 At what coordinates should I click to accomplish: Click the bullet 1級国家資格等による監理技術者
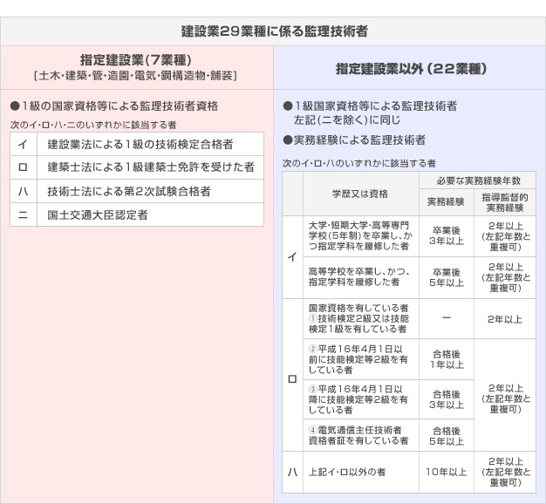pyautogui.click(x=370, y=106)
